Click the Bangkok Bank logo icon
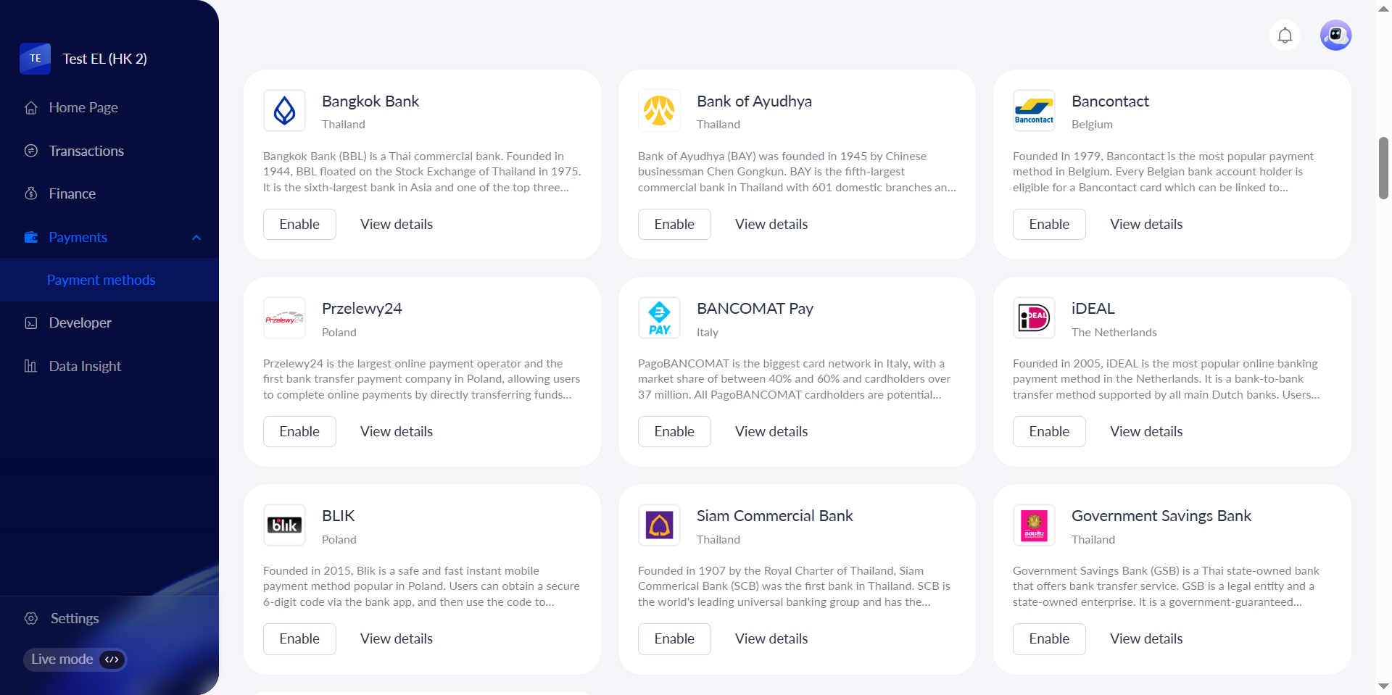Screen dimensions: 1392x695 click(284, 111)
